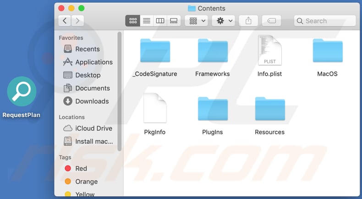
Task: Go forward with the right chevron button
Action: pyautogui.click(x=77, y=21)
